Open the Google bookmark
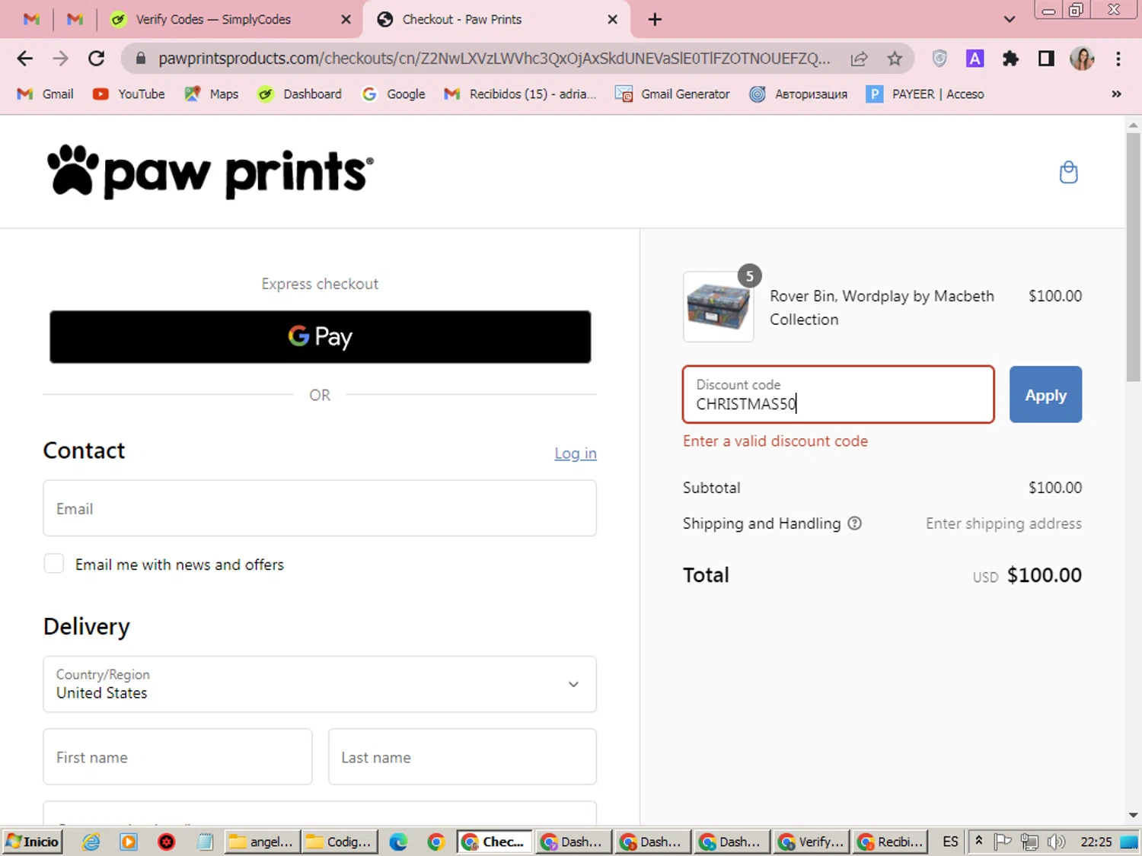1142x856 pixels. (394, 94)
